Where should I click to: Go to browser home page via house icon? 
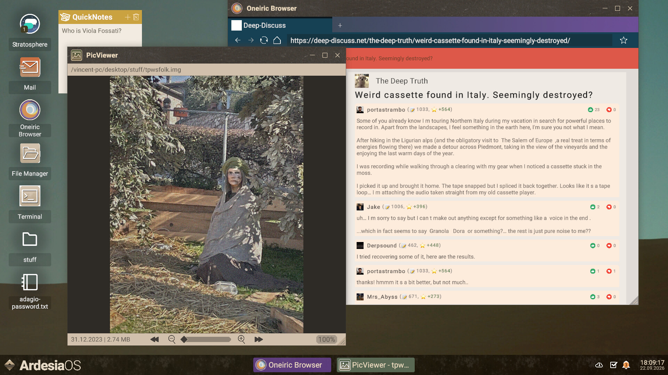[277, 40]
